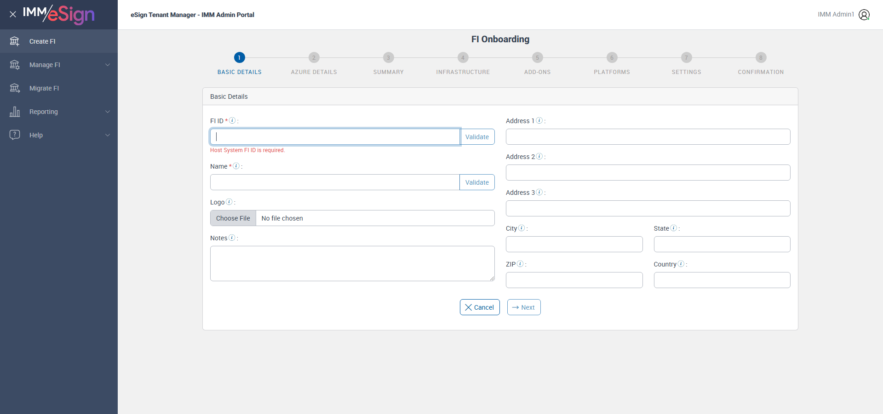Click the Notes info icon
883x414 pixels.
[232, 238]
